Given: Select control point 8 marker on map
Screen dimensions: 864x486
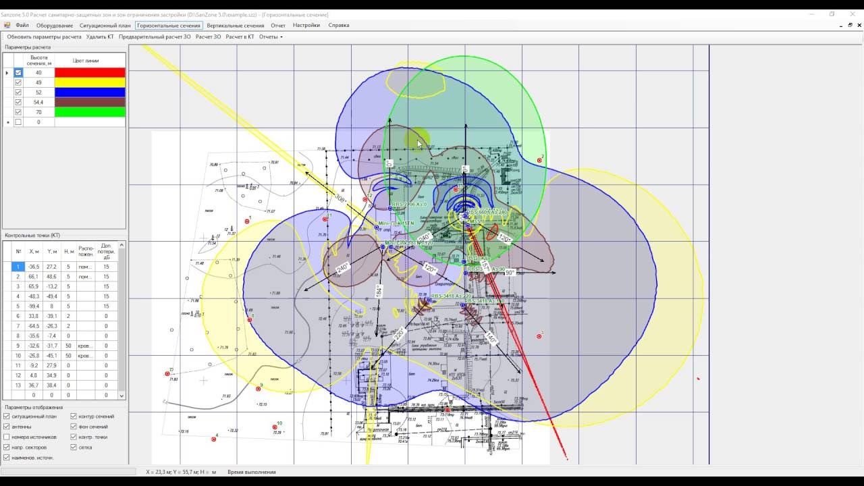Looking at the screenshot, I should 250,319.
